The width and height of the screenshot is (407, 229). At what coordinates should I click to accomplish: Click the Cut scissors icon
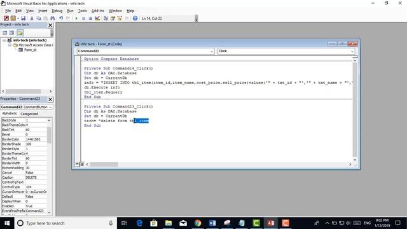32,18
